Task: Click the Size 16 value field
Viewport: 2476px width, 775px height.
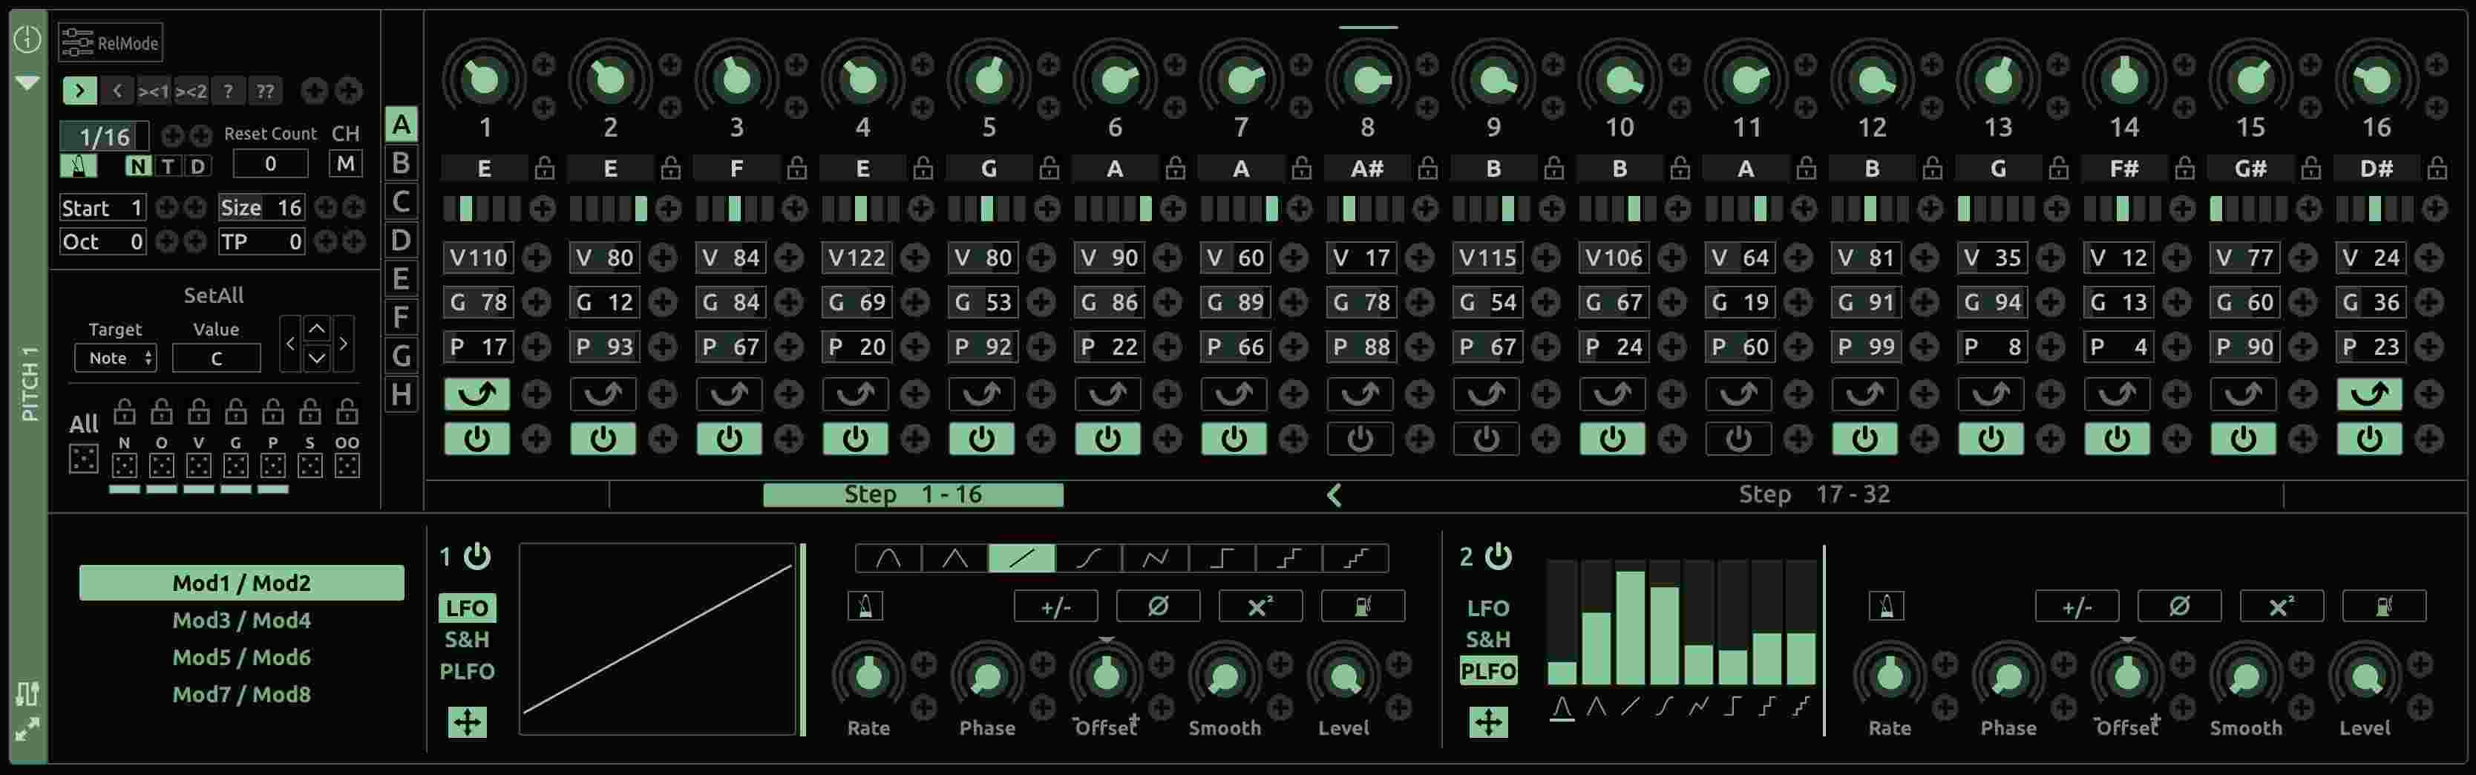Action: 261,208
